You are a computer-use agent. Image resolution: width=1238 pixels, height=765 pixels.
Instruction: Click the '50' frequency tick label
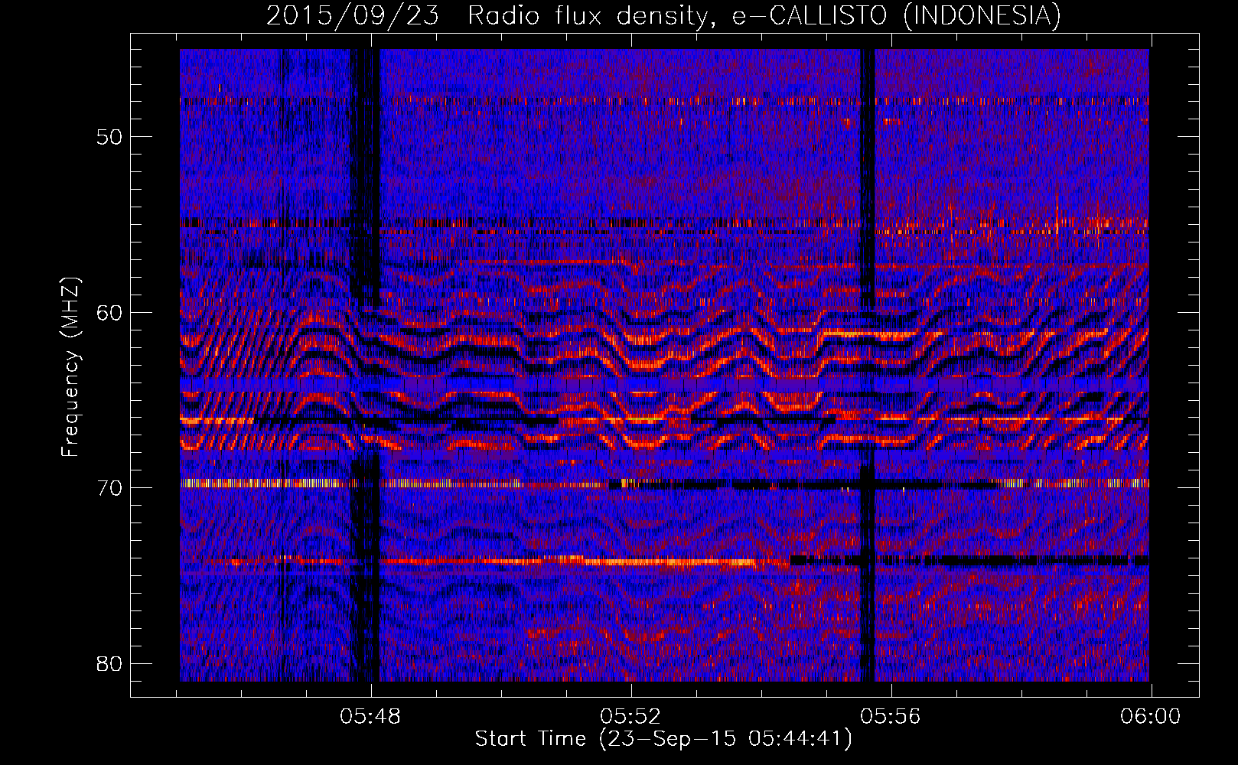coord(109,137)
